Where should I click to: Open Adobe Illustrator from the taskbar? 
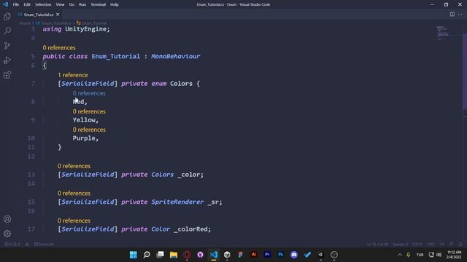254,255
